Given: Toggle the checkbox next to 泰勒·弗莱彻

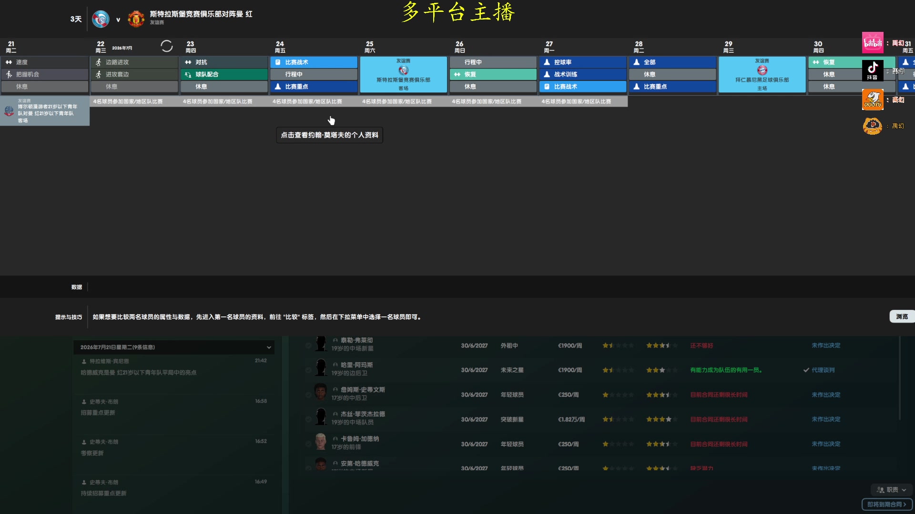Looking at the screenshot, I should click(308, 346).
